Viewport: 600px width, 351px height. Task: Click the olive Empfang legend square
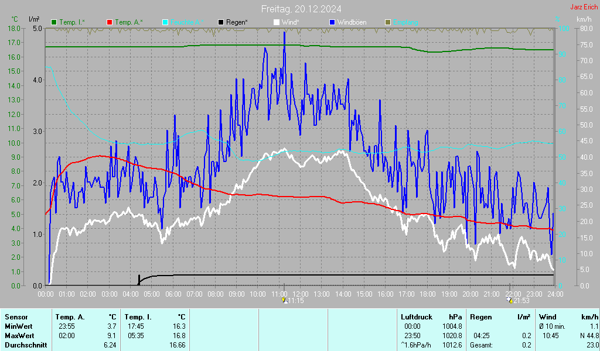[387, 22]
